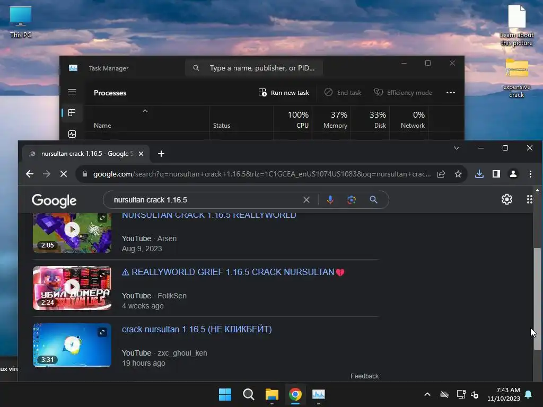Open notifications bell icon
Screen dimensions: 543x407
529,394
